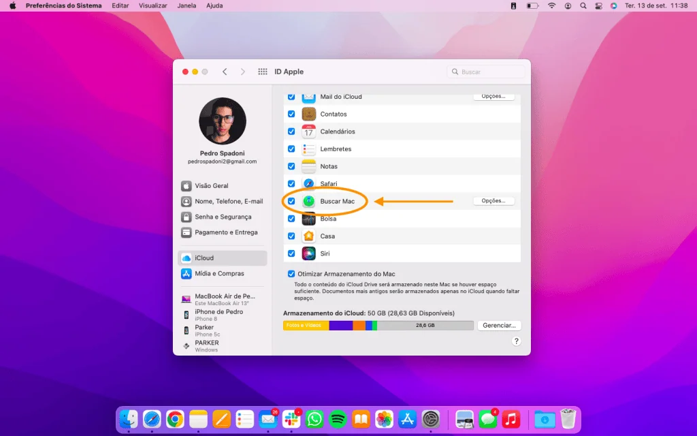
Task: Open Opções for Buscar Mac
Action: point(493,200)
